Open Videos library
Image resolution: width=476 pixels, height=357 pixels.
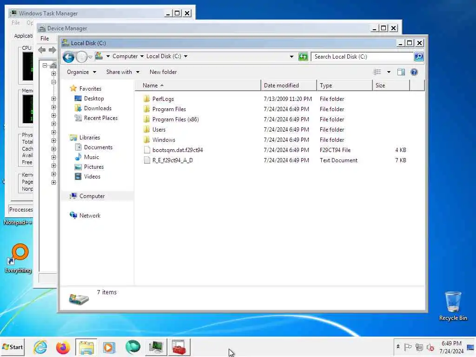pyautogui.click(x=92, y=176)
